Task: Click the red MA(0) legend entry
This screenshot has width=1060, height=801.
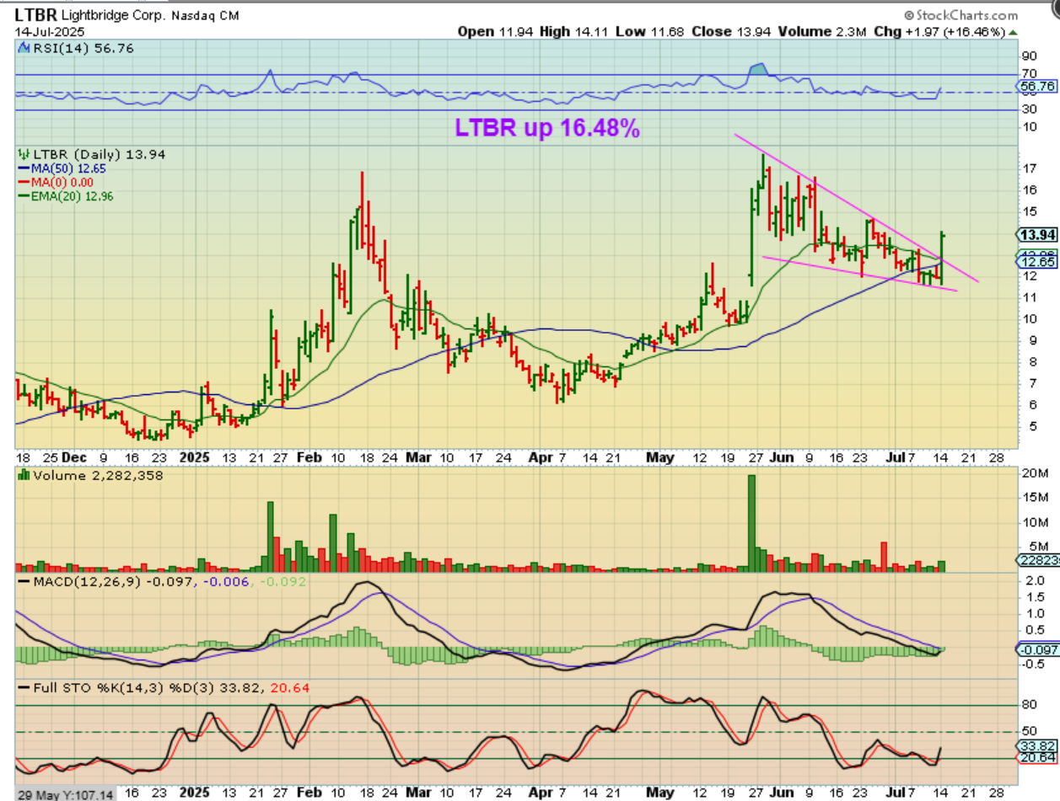Action: click(56, 181)
